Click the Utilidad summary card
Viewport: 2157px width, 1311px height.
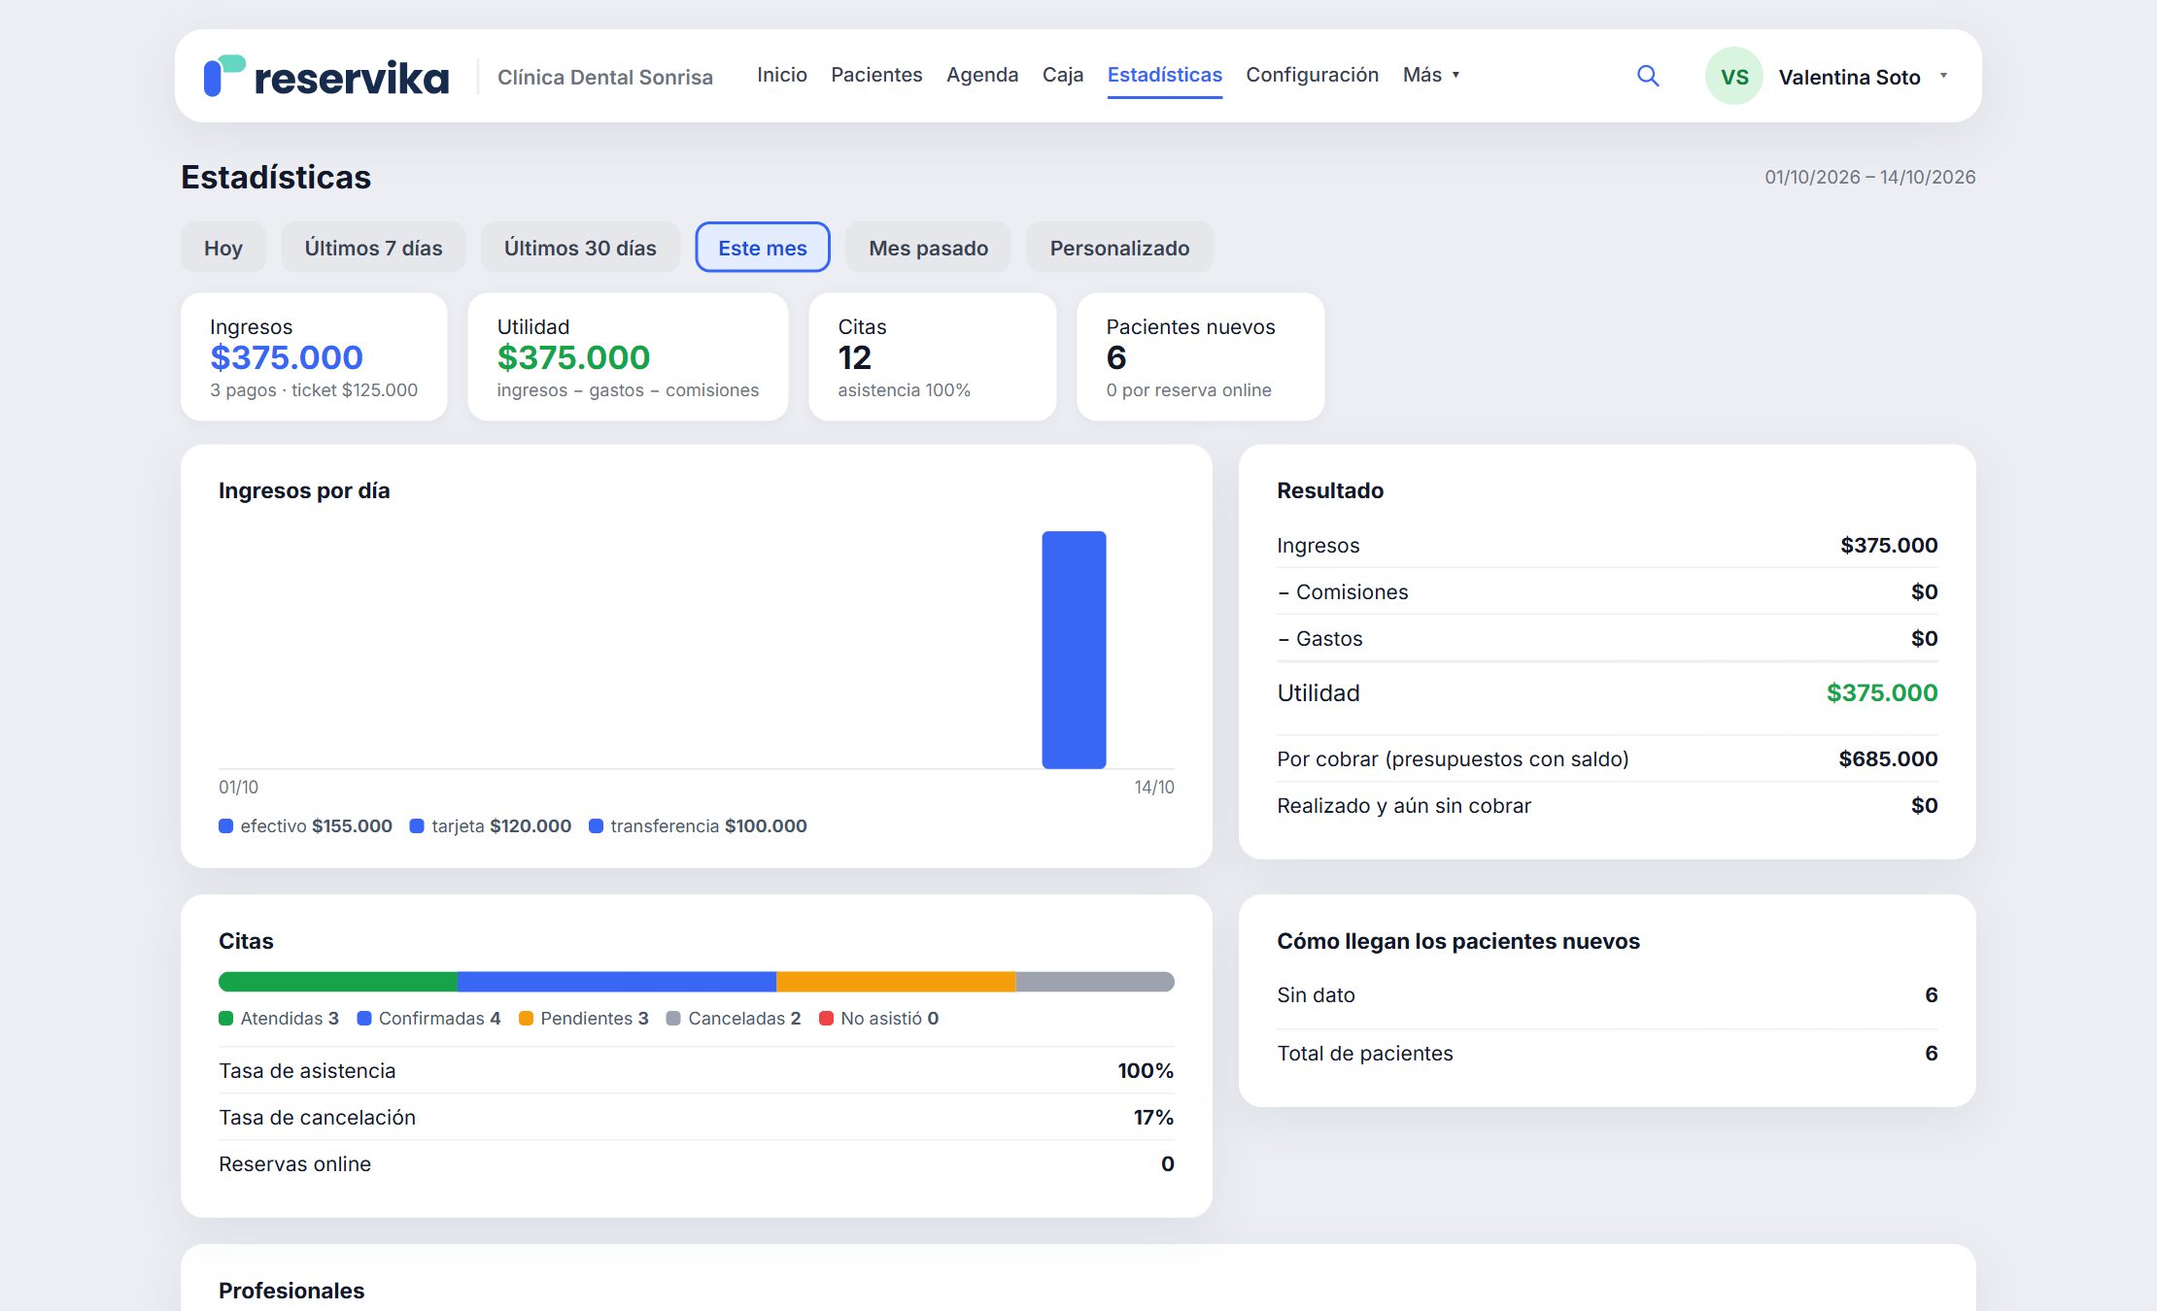click(628, 357)
